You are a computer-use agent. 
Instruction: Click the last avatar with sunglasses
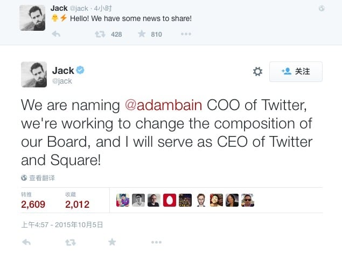pyautogui.click(x=248, y=200)
